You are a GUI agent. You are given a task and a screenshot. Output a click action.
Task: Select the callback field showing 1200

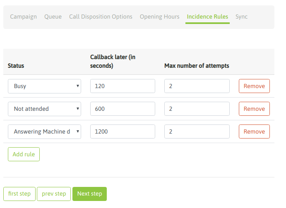coord(123,131)
